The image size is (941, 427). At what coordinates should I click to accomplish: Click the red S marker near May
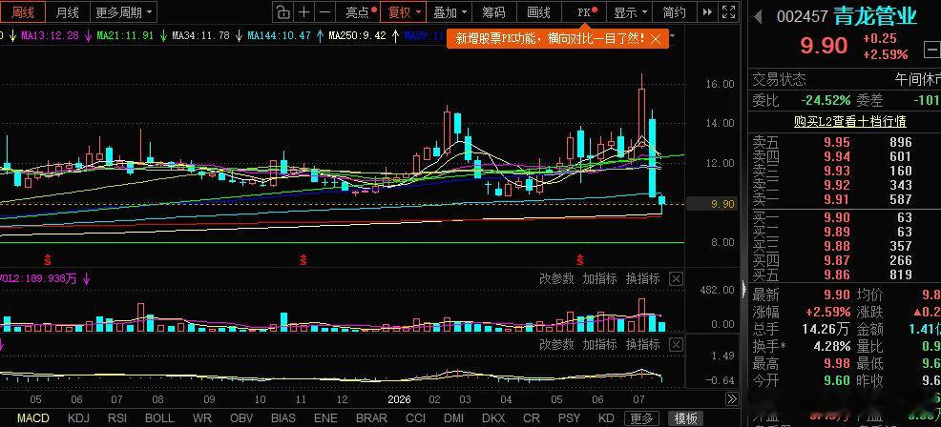point(48,259)
